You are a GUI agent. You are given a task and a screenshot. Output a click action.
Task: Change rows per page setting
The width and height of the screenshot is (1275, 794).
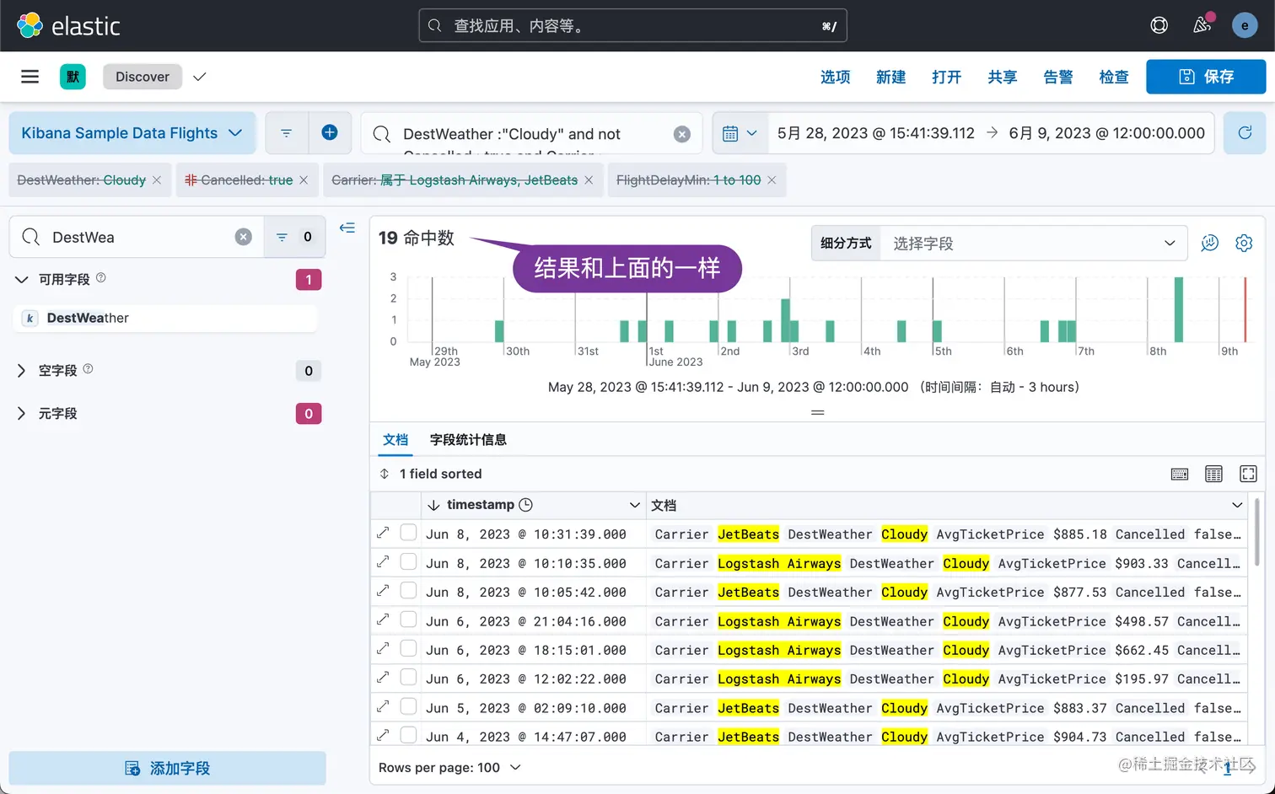click(x=449, y=767)
